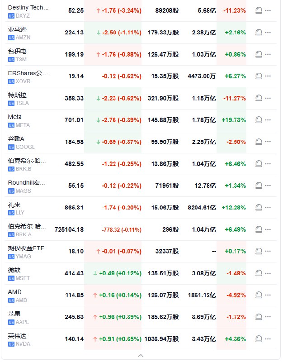283x362 pixels.
Task: Open Meta stock name
Action: (14, 117)
